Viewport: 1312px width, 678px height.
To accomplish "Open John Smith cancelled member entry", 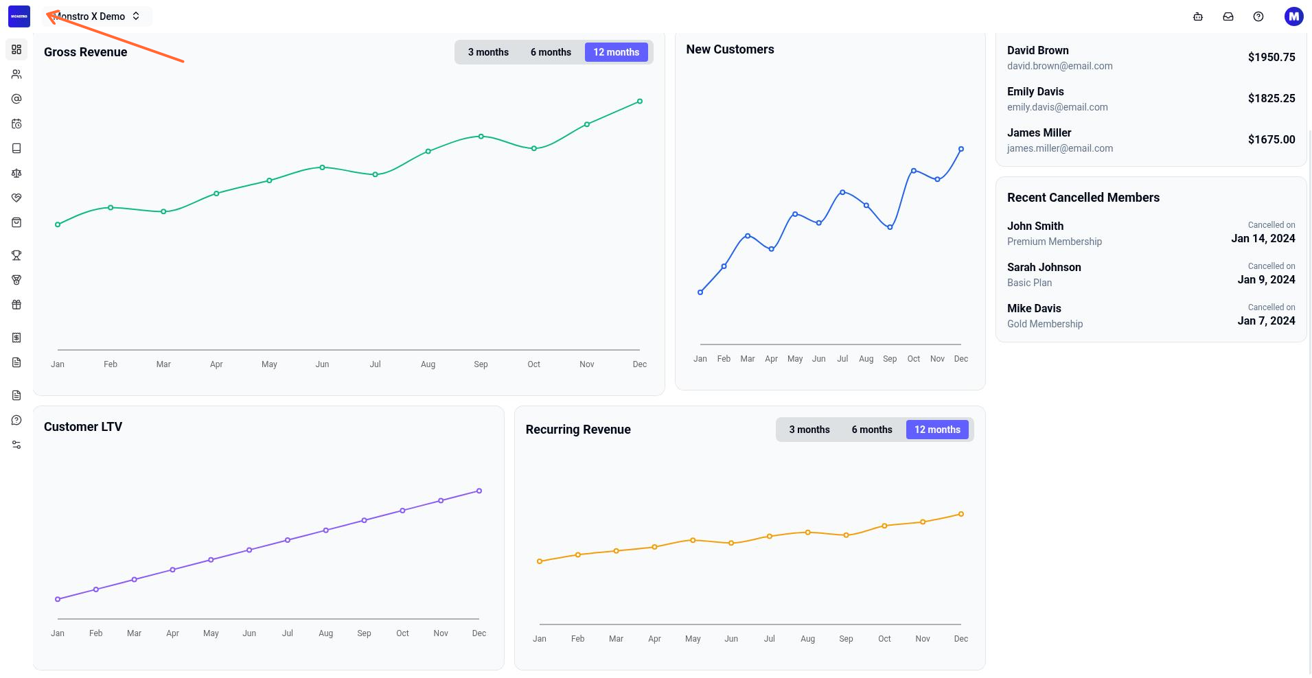I will pos(1151,233).
